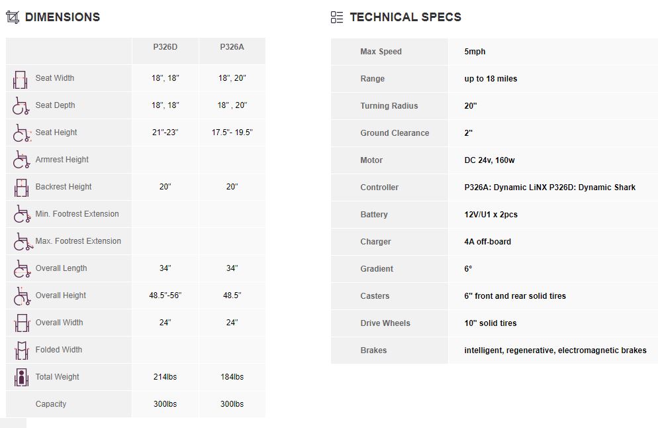Click the Technical Specs list icon
658x428 pixels.
pos(337,17)
